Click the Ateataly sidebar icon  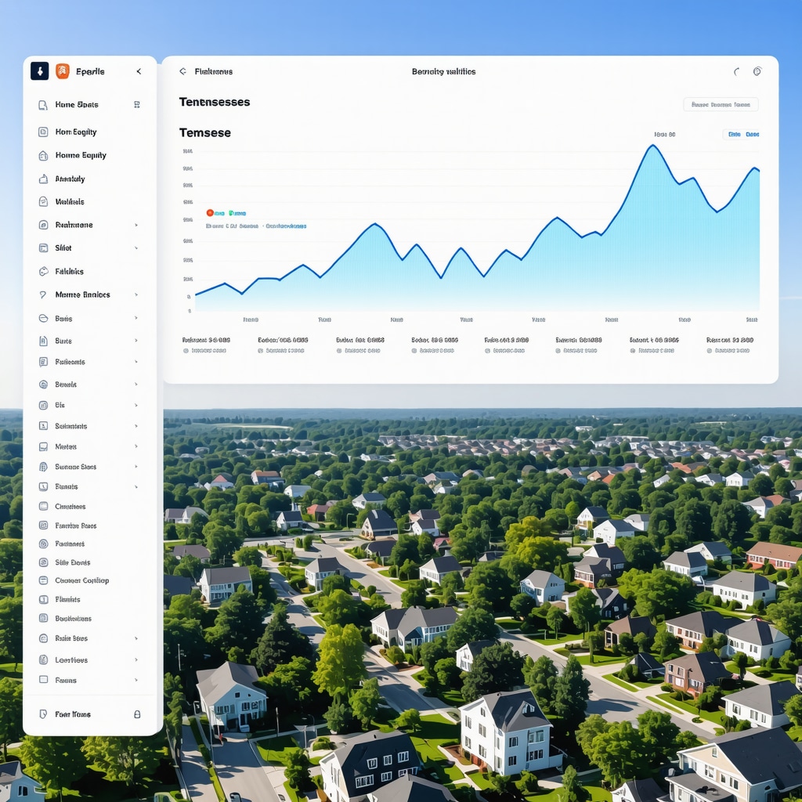pos(43,179)
